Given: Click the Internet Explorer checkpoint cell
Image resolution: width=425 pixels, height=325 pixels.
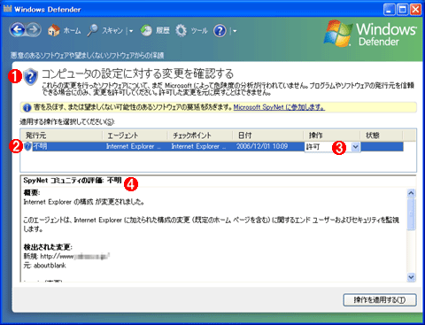Looking at the screenshot, I should (x=198, y=146).
